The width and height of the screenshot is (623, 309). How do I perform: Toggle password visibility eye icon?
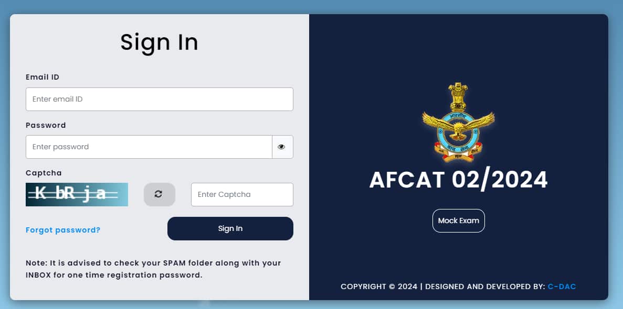282,147
